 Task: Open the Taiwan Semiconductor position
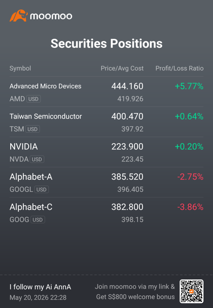(106, 122)
